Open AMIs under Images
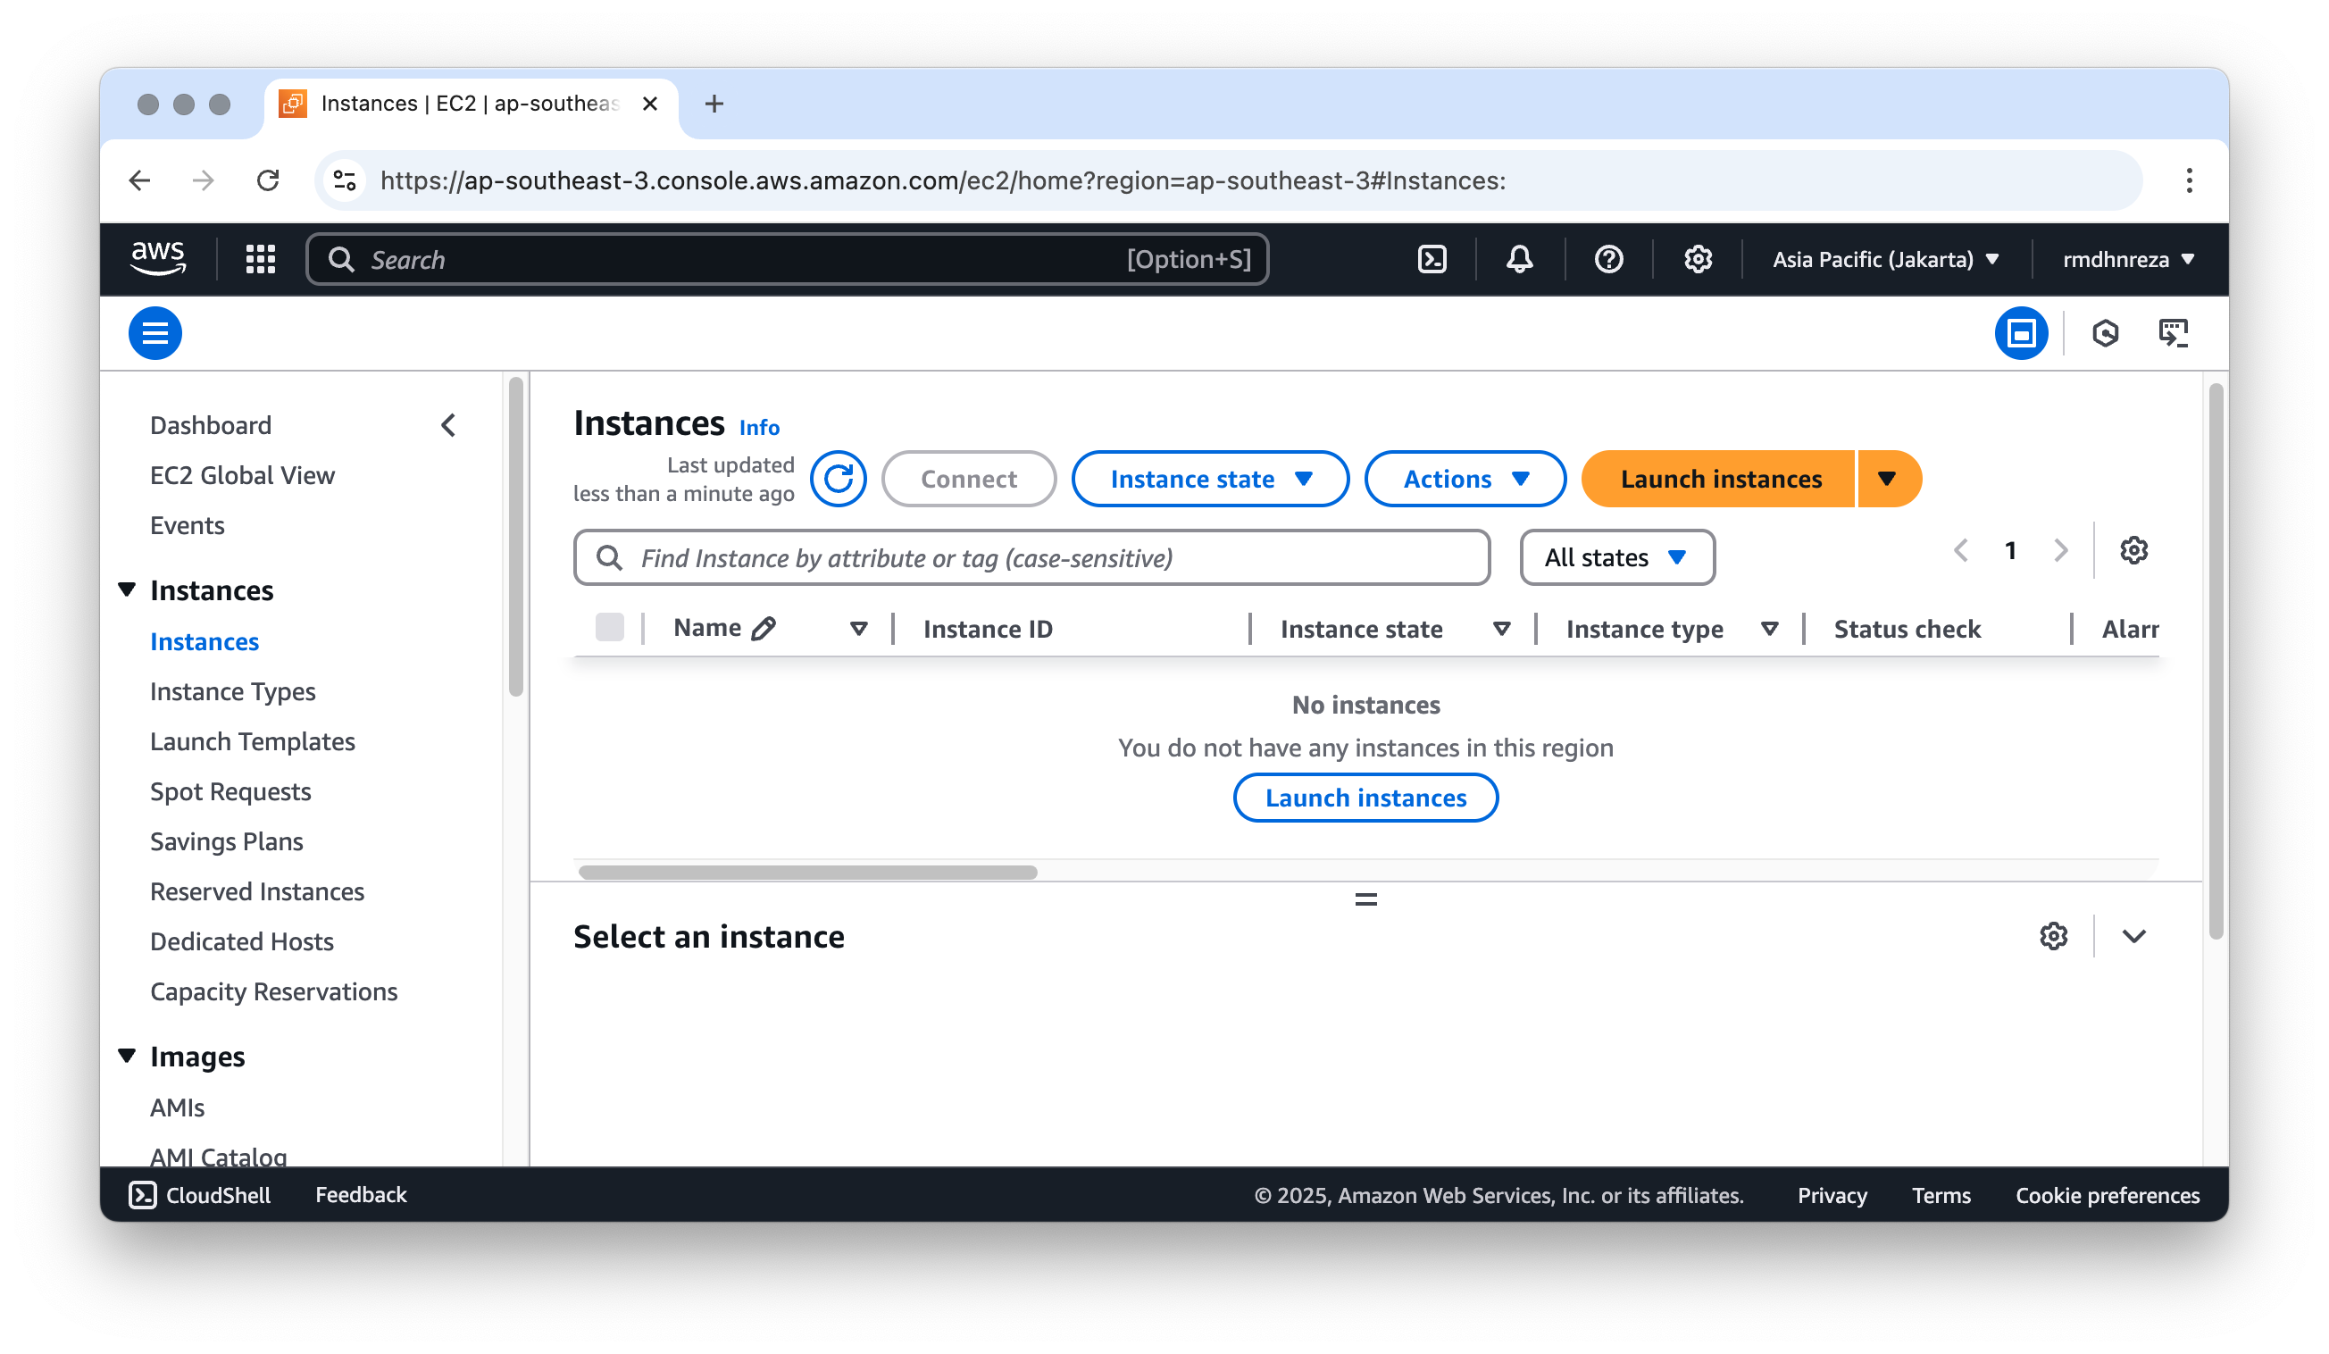 [x=178, y=1107]
